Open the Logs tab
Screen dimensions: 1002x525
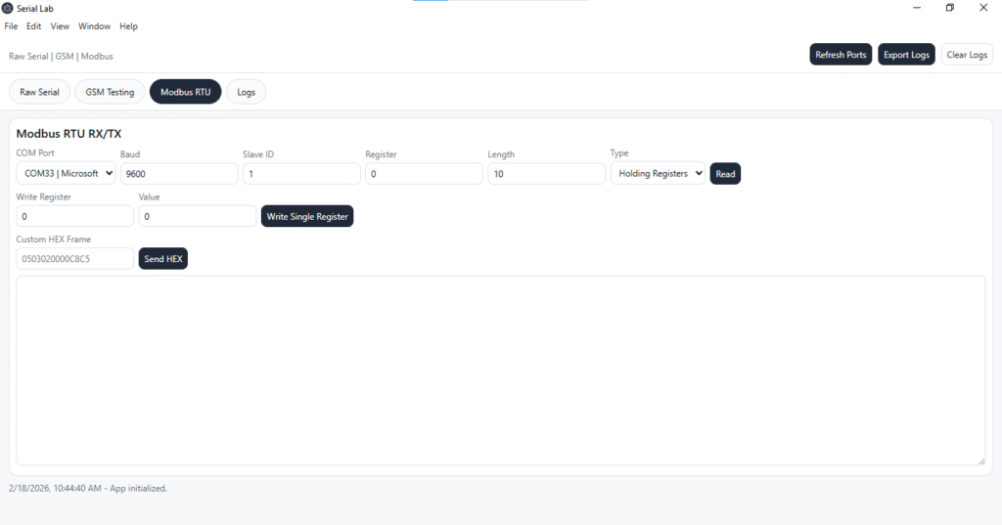[246, 92]
